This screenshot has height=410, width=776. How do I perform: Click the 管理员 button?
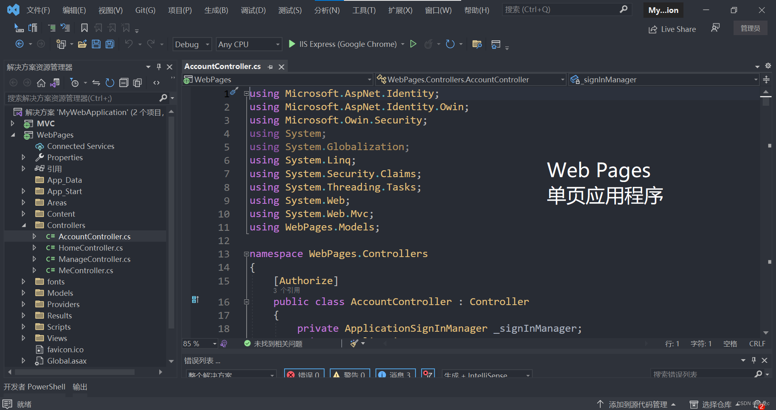pos(750,28)
